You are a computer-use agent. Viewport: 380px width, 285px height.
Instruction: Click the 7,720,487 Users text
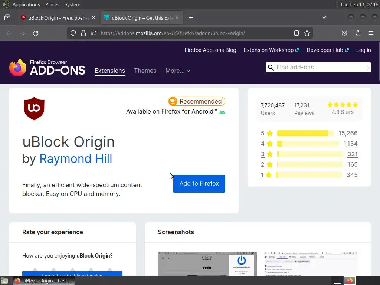pos(273,109)
